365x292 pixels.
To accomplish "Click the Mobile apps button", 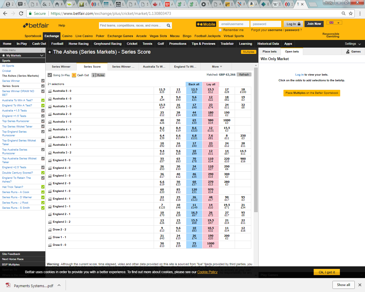I will pos(206,24).
